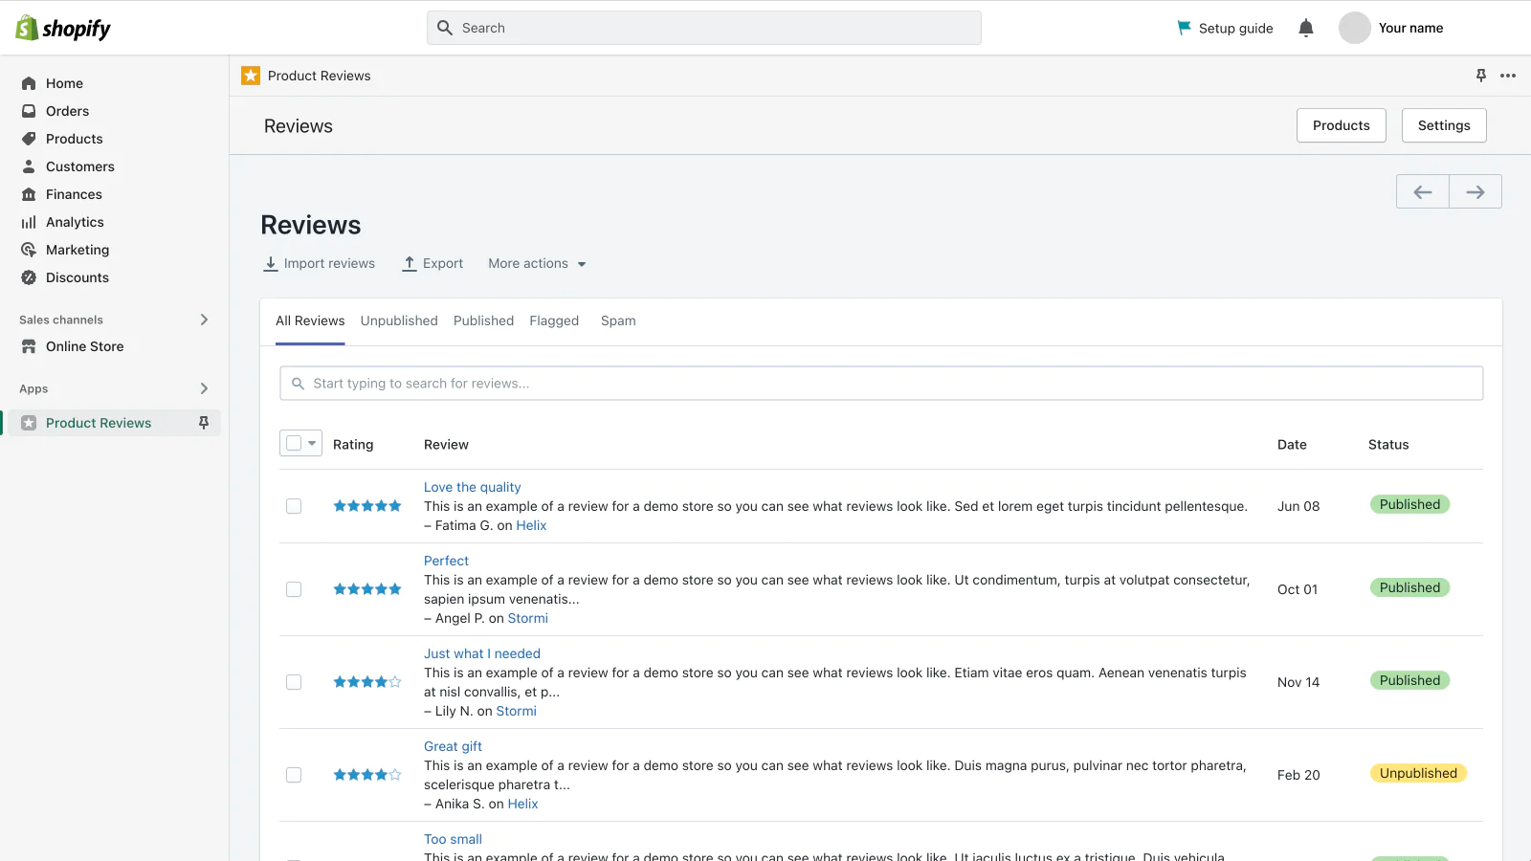Switch to the All Reviews tab
The height and width of the screenshot is (861, 1531).
click(310, 320)
